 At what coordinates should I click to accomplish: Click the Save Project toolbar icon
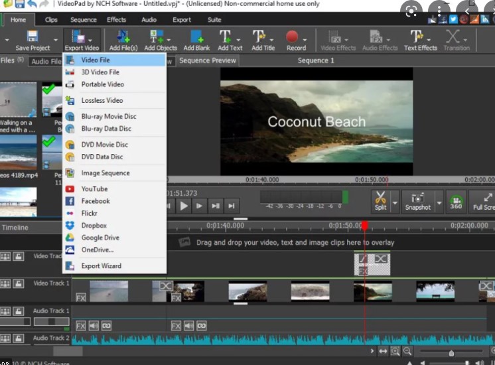[x=33, y=36]
